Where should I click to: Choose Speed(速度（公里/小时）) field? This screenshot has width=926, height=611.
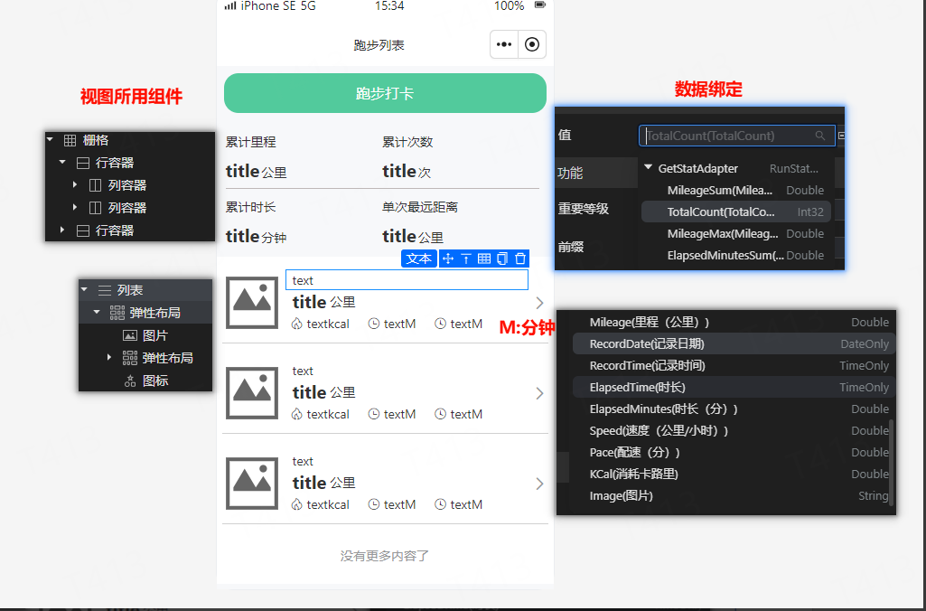pos(734,431)
